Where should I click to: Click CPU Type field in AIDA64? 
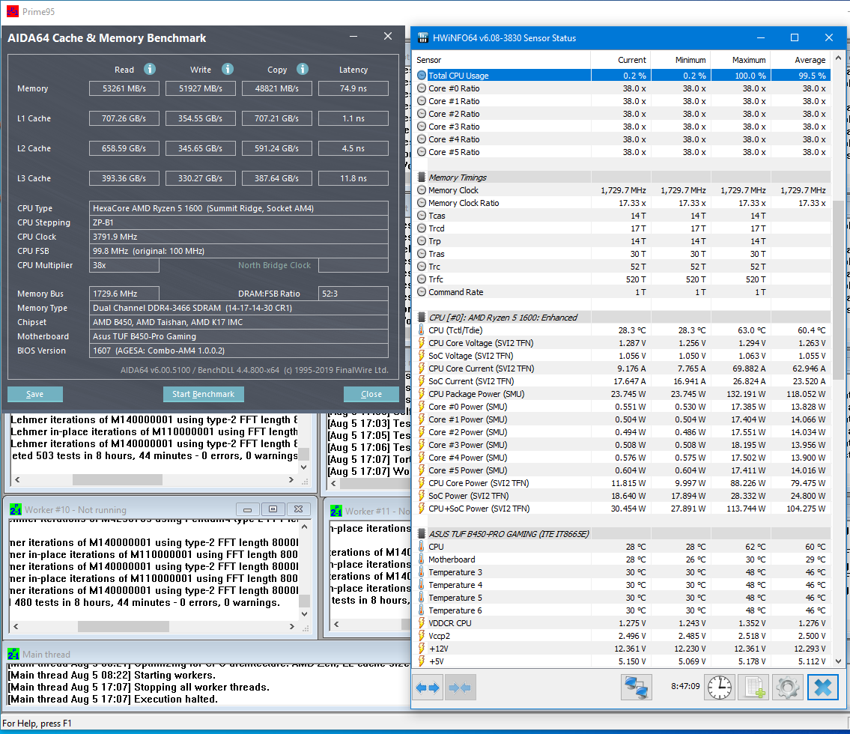(238, 208)
